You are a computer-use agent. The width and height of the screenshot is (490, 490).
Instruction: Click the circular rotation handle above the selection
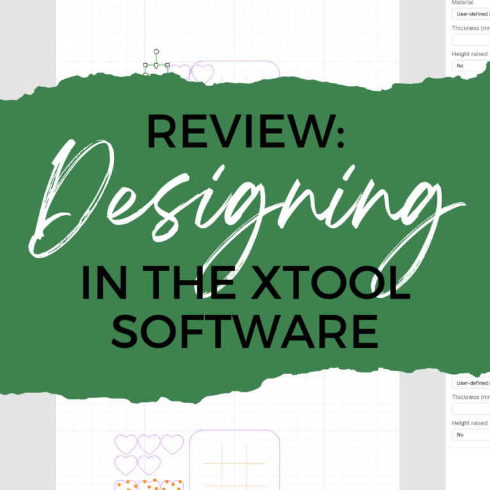(x=156, y=52)
